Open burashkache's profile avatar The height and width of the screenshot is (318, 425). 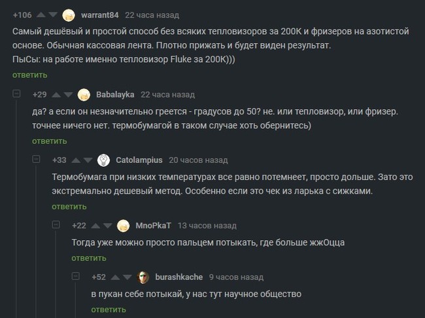click(x=143, y=277)
